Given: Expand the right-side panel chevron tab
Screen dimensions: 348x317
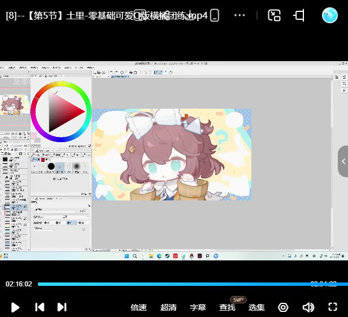Looking at the screenshot, I should [x=343, y=161].
